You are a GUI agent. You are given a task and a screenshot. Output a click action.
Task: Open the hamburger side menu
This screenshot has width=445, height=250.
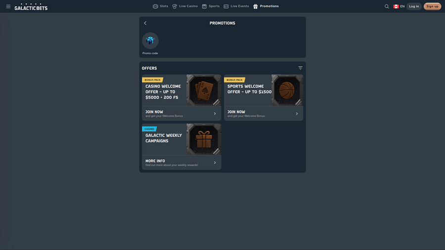point(8,6)
